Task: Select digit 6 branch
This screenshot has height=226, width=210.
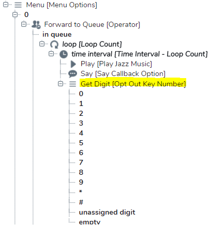Action: (x=81, y=153)
